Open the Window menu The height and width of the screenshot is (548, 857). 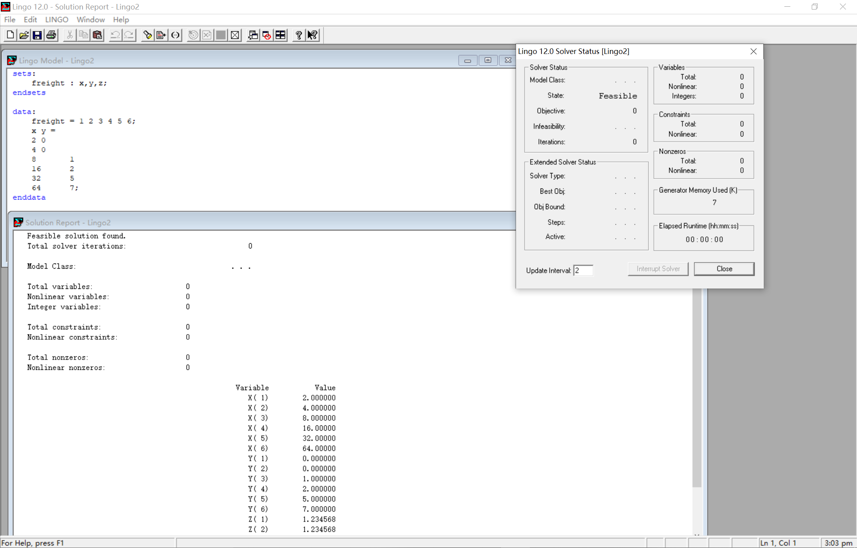(91, 19)
